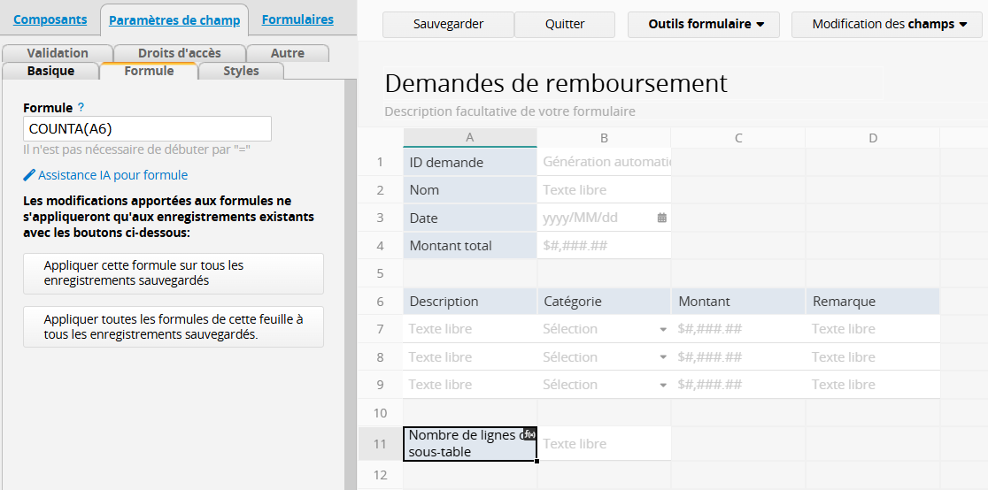
Task: Click the Quitter button
Action: 564,24
